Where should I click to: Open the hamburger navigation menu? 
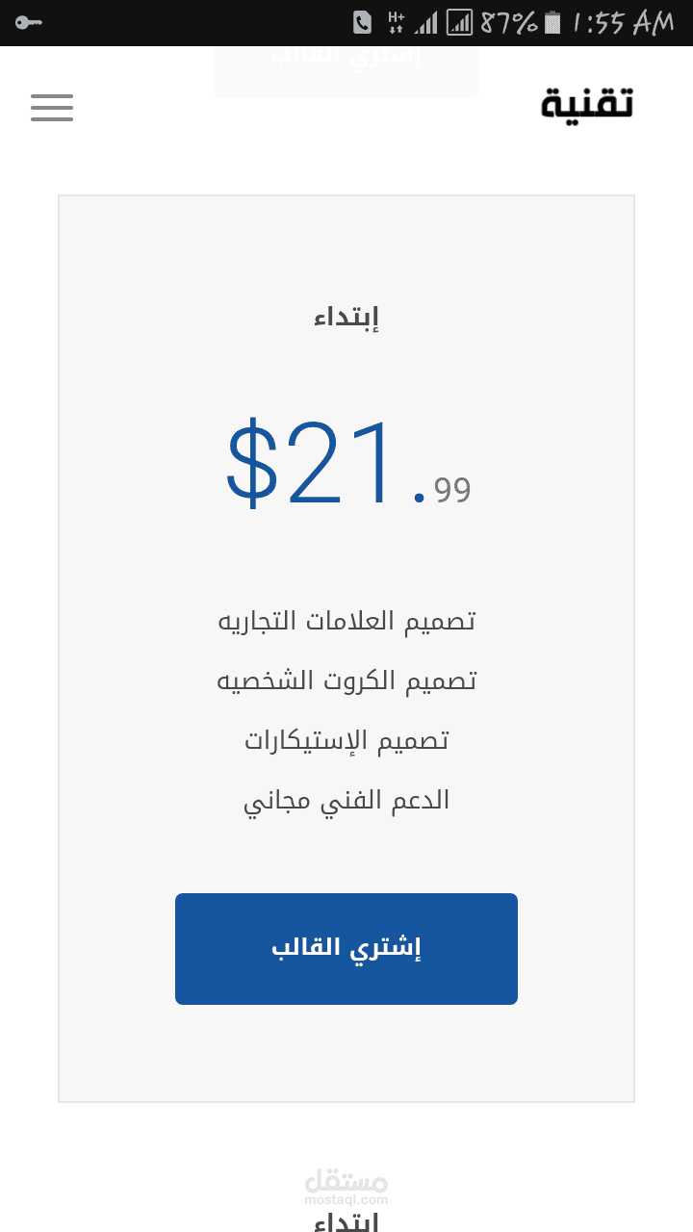pyautogui.click(x=52, y=107)
